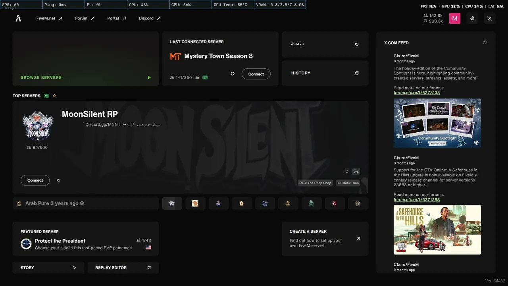Click the MoonSilent RP server logo
Screen dimensions: 508x286
pos(37,125)
